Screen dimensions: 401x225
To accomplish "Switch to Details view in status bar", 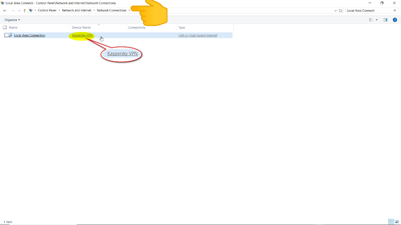I will 391,222.
